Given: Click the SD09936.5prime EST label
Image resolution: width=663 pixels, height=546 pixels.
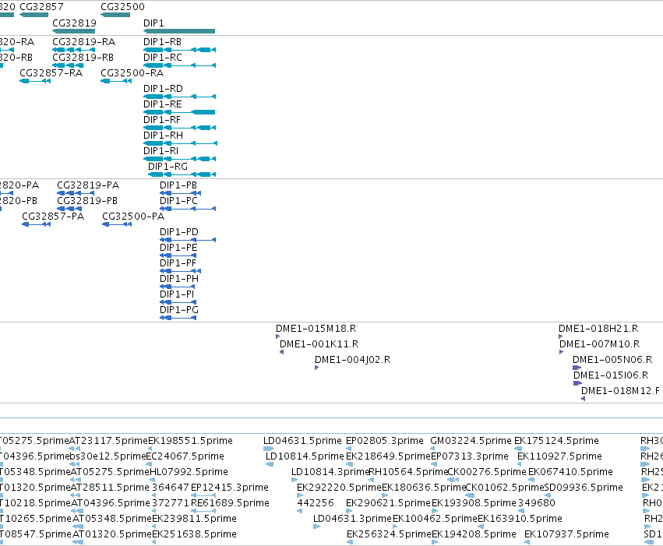Looking at the screenshot, I should pyautogui.click(x=584, y=488).
